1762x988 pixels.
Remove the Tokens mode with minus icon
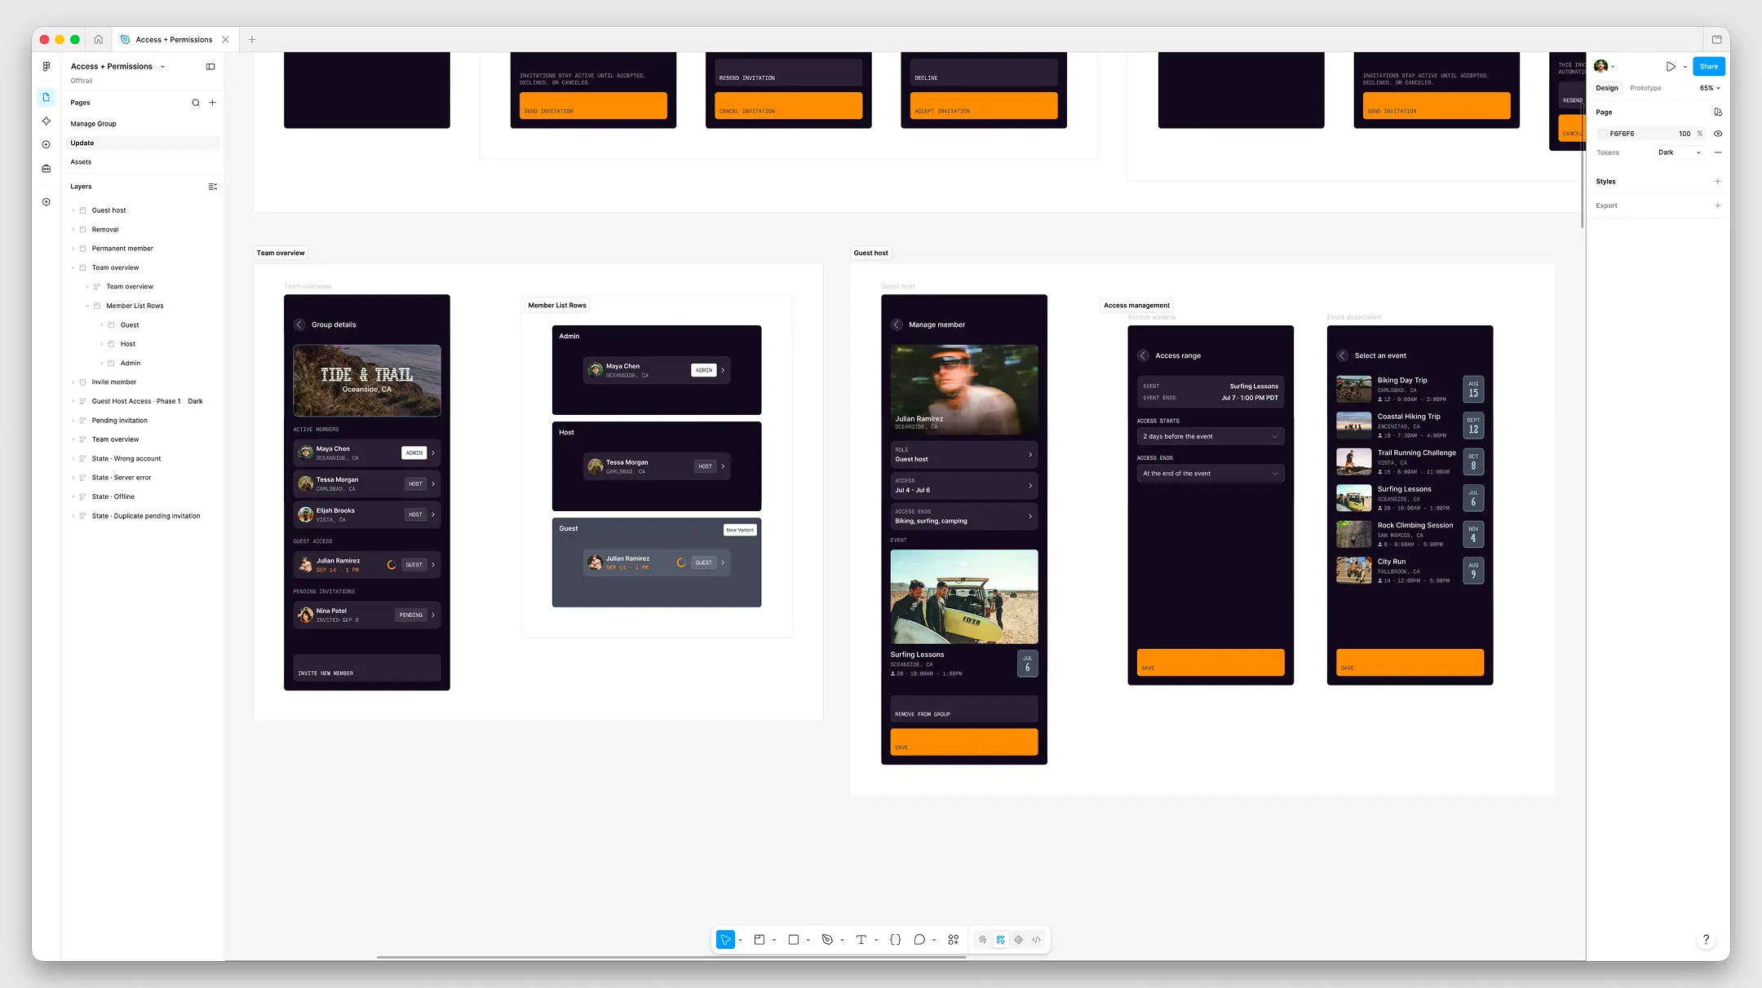(x=1718, y=152)
